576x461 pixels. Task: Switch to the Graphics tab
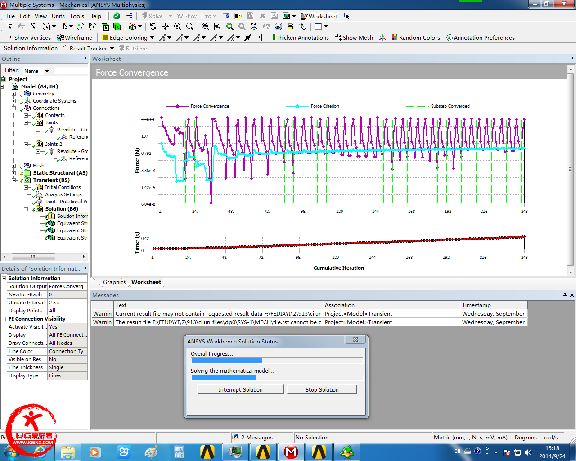114,282
